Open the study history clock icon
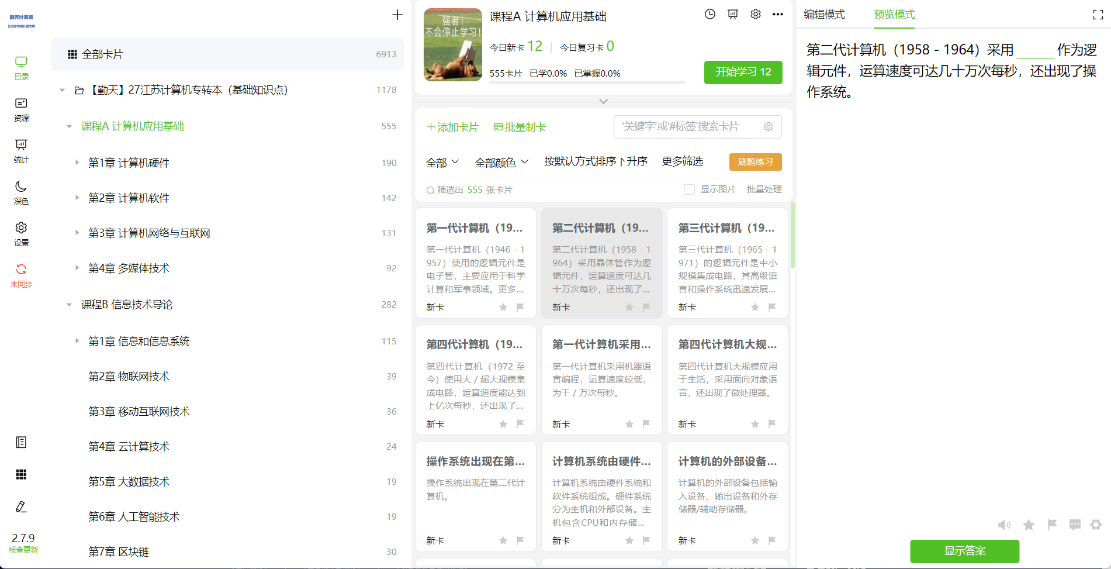The width and height of the screenshot is (1111, 569). click(x=710, y=14)
